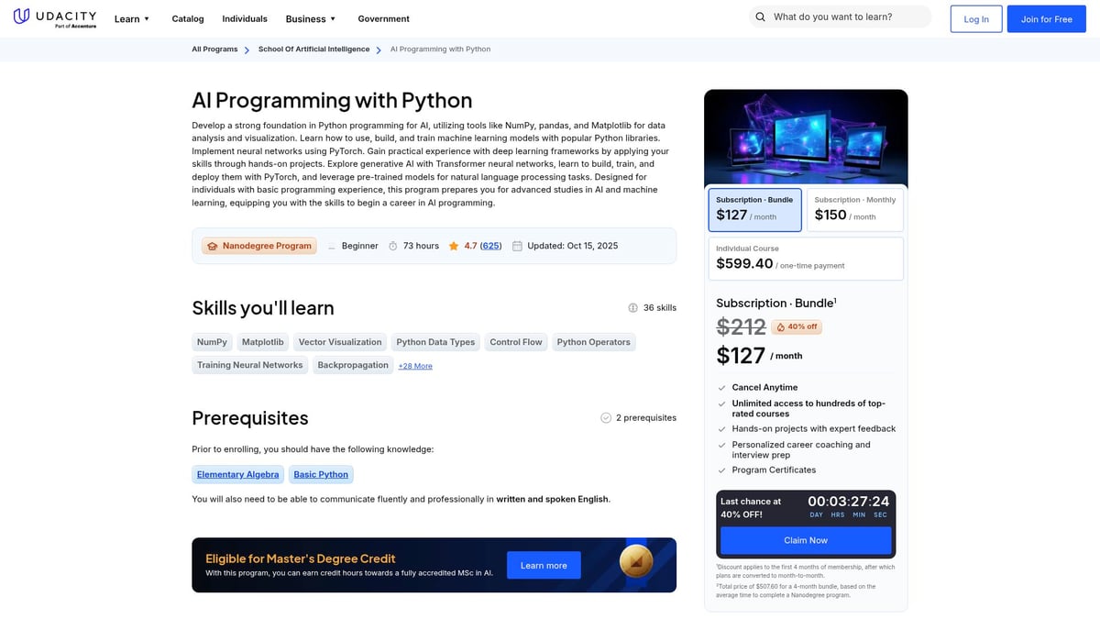Open the 625 reviews link

coord(490,246)
